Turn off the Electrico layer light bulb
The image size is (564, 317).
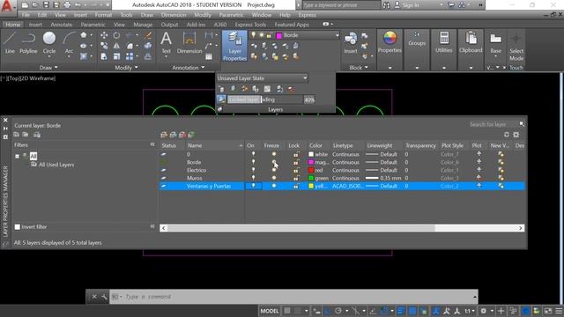point(253,170)
